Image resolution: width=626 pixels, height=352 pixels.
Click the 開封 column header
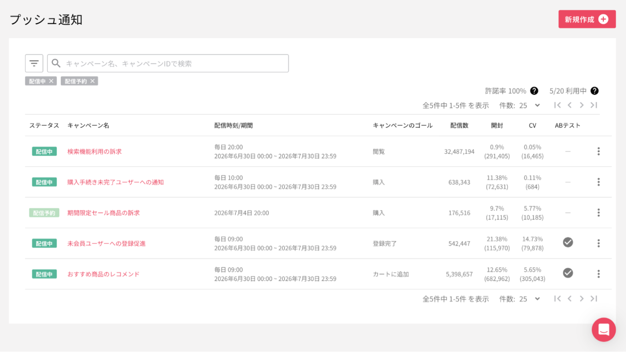[497, 125]
